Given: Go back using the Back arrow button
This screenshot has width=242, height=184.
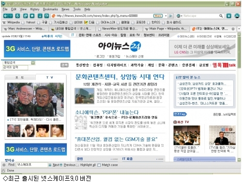Looking at the screenshot, I should (6, 16).
